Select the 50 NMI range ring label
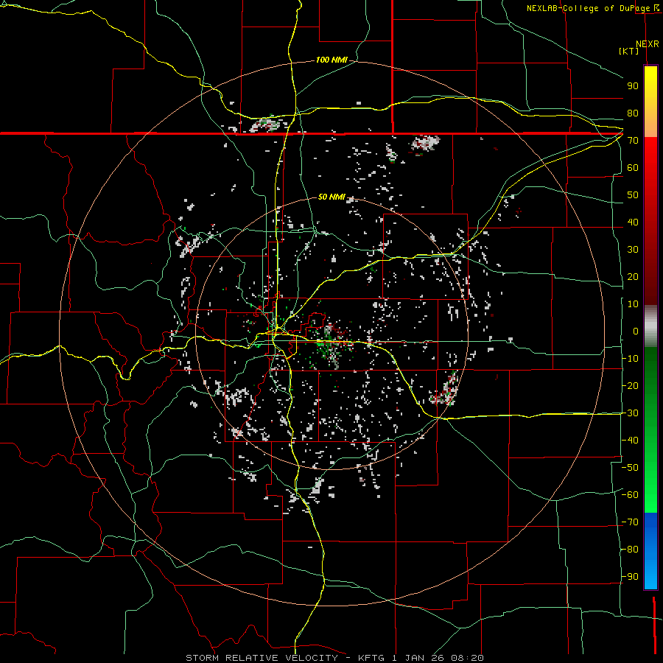Viewport: 663px width, 663px height. coord(331,197)
